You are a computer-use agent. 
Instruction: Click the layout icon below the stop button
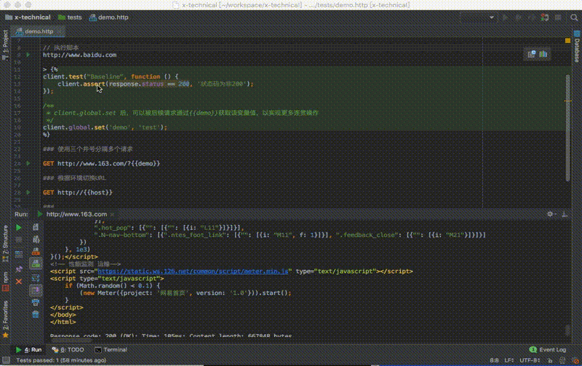point(19,254)
